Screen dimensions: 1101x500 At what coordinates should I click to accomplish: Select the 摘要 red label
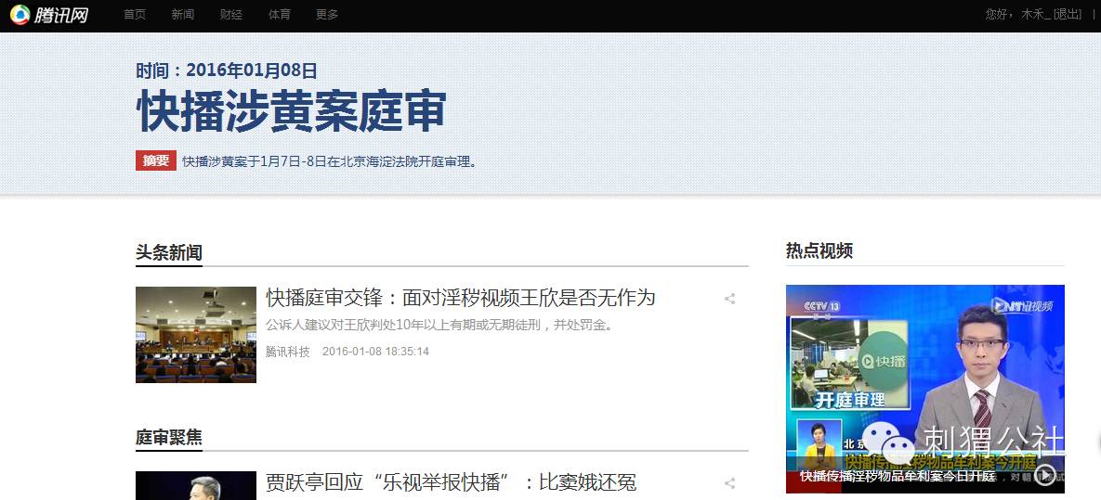click(x=156, y=160)
